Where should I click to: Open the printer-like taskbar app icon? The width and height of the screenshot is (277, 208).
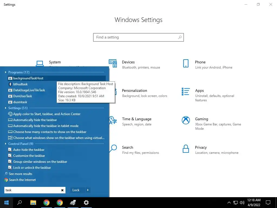click(x=73, y=203)
